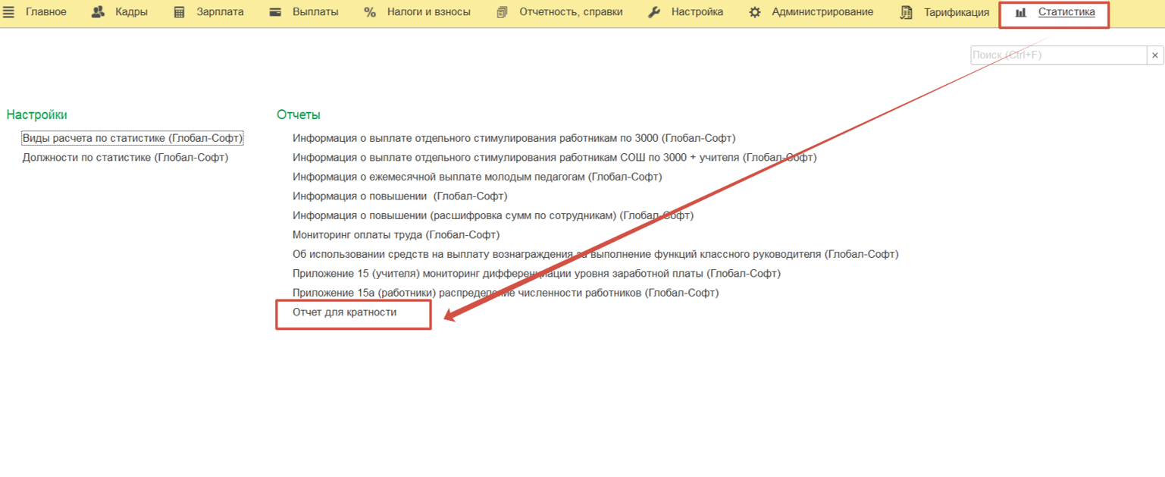Switch to the Тарификация section
Screen dimensions: 1165x477
(x=945, y=12)
